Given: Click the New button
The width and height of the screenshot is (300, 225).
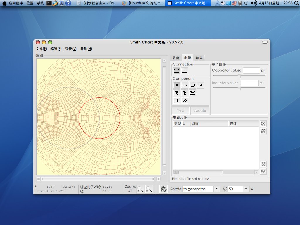Looking at the screenshot, I should point(180,110).
